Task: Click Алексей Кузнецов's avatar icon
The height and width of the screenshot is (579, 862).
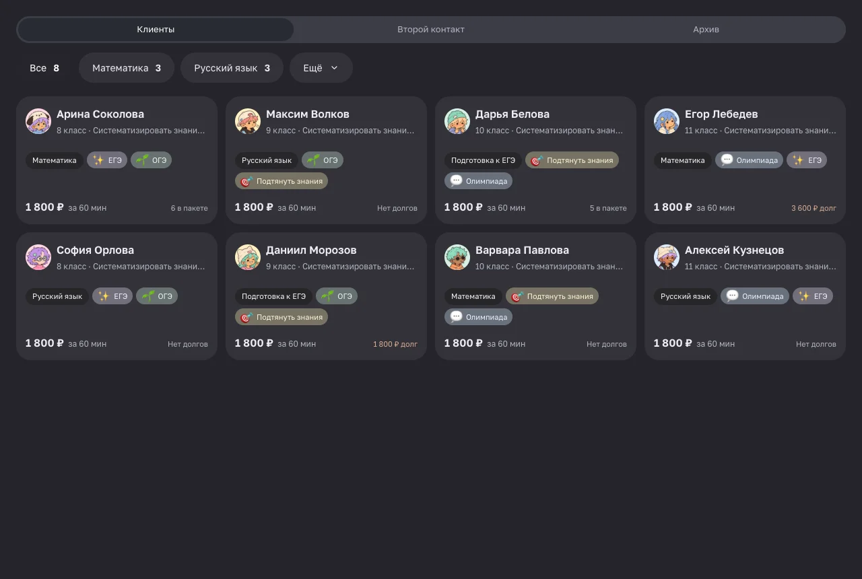Action: pyautogui.click(x=667, y=257)
